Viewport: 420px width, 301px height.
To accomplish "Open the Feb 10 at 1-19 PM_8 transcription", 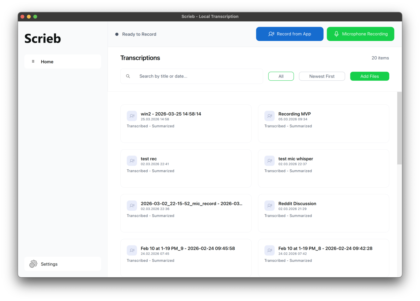I will (325, 248).
